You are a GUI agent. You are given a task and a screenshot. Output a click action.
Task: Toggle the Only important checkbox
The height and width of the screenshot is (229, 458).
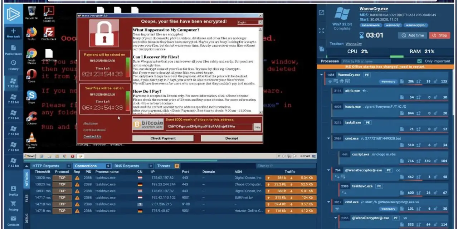pos(419,61)
